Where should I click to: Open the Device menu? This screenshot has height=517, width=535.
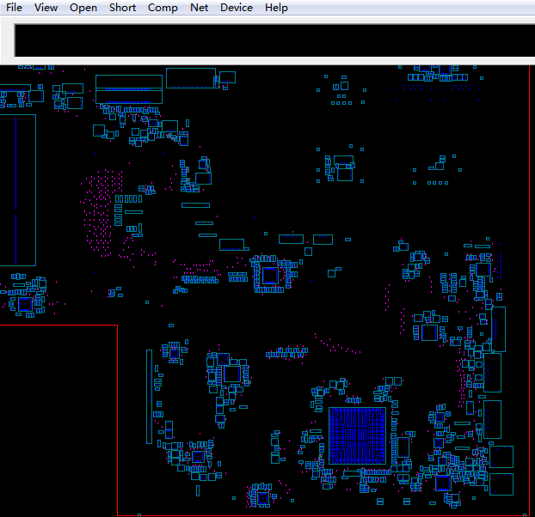click(x=237, y=8)
